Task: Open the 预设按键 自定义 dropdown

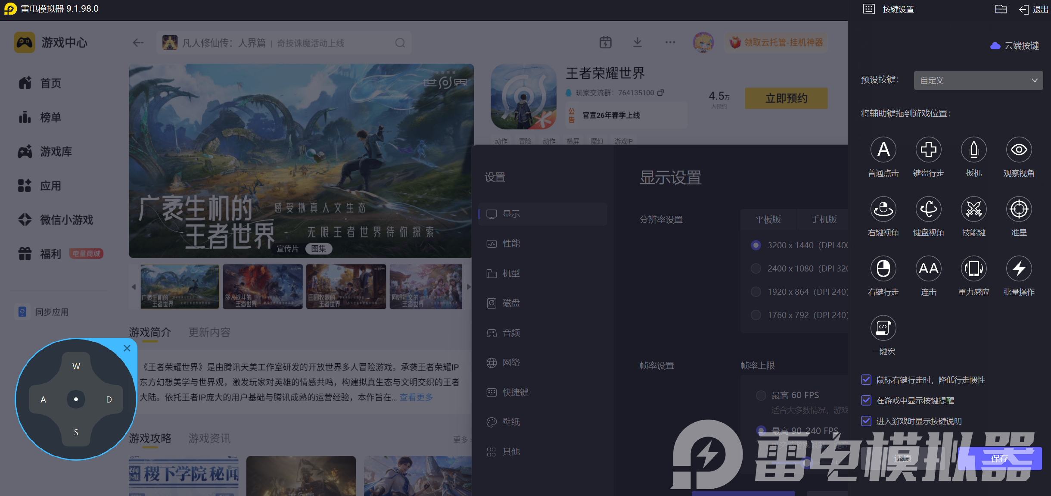Action: click(x=978, y=80)
